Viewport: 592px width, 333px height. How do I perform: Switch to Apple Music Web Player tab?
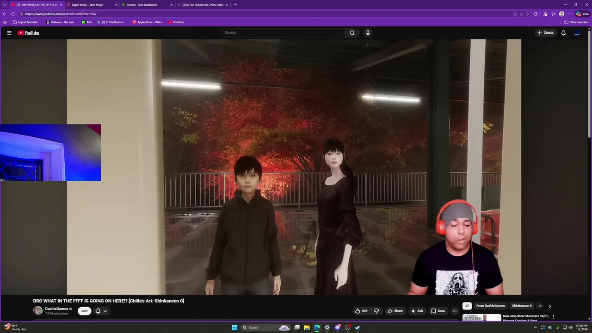click(x=92, y=5)
